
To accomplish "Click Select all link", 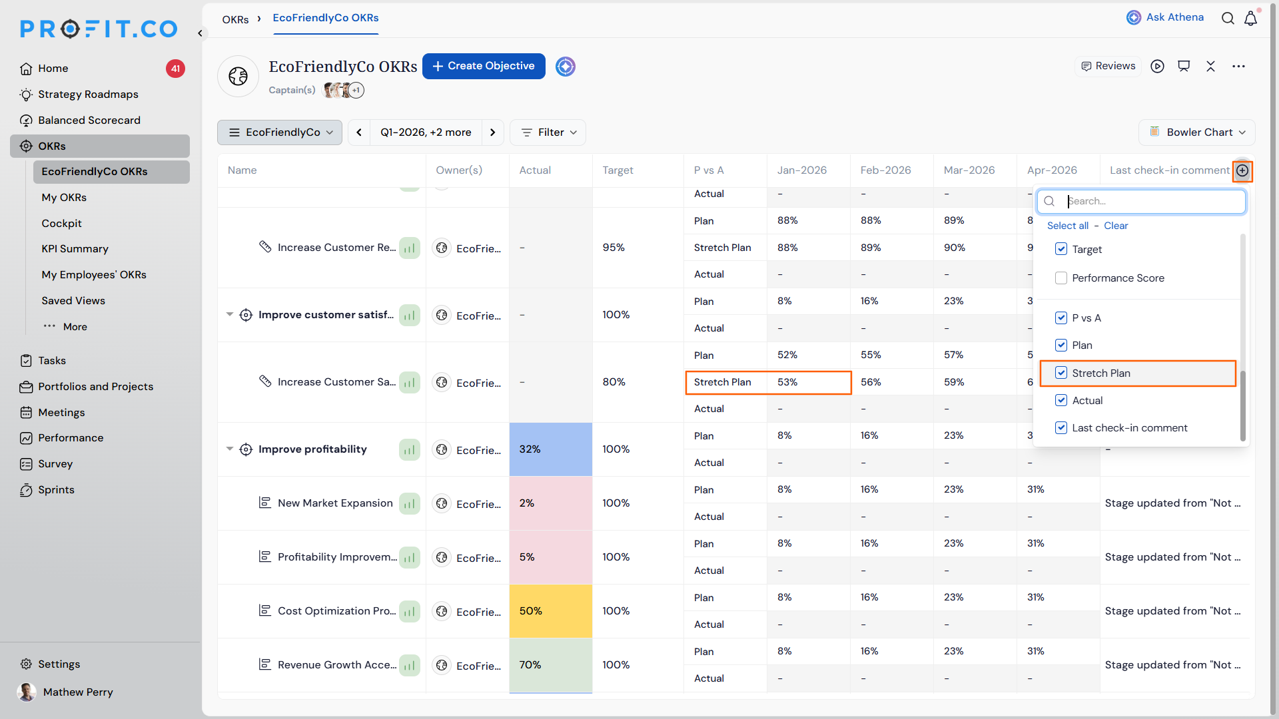I will coord(1068,226).
